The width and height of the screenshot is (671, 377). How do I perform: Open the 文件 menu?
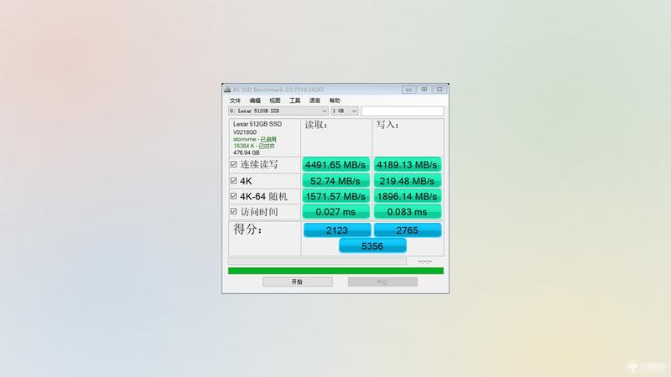click(x=235, y=101)
